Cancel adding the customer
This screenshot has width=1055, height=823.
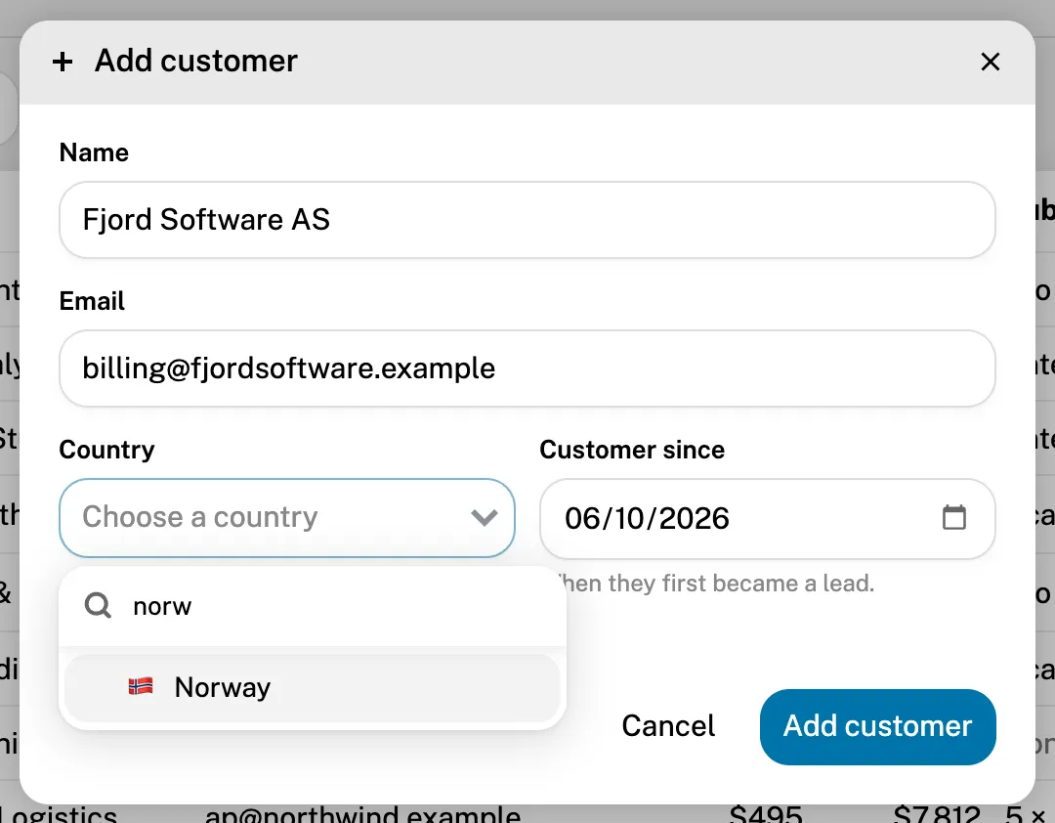[x=668, y=726]
